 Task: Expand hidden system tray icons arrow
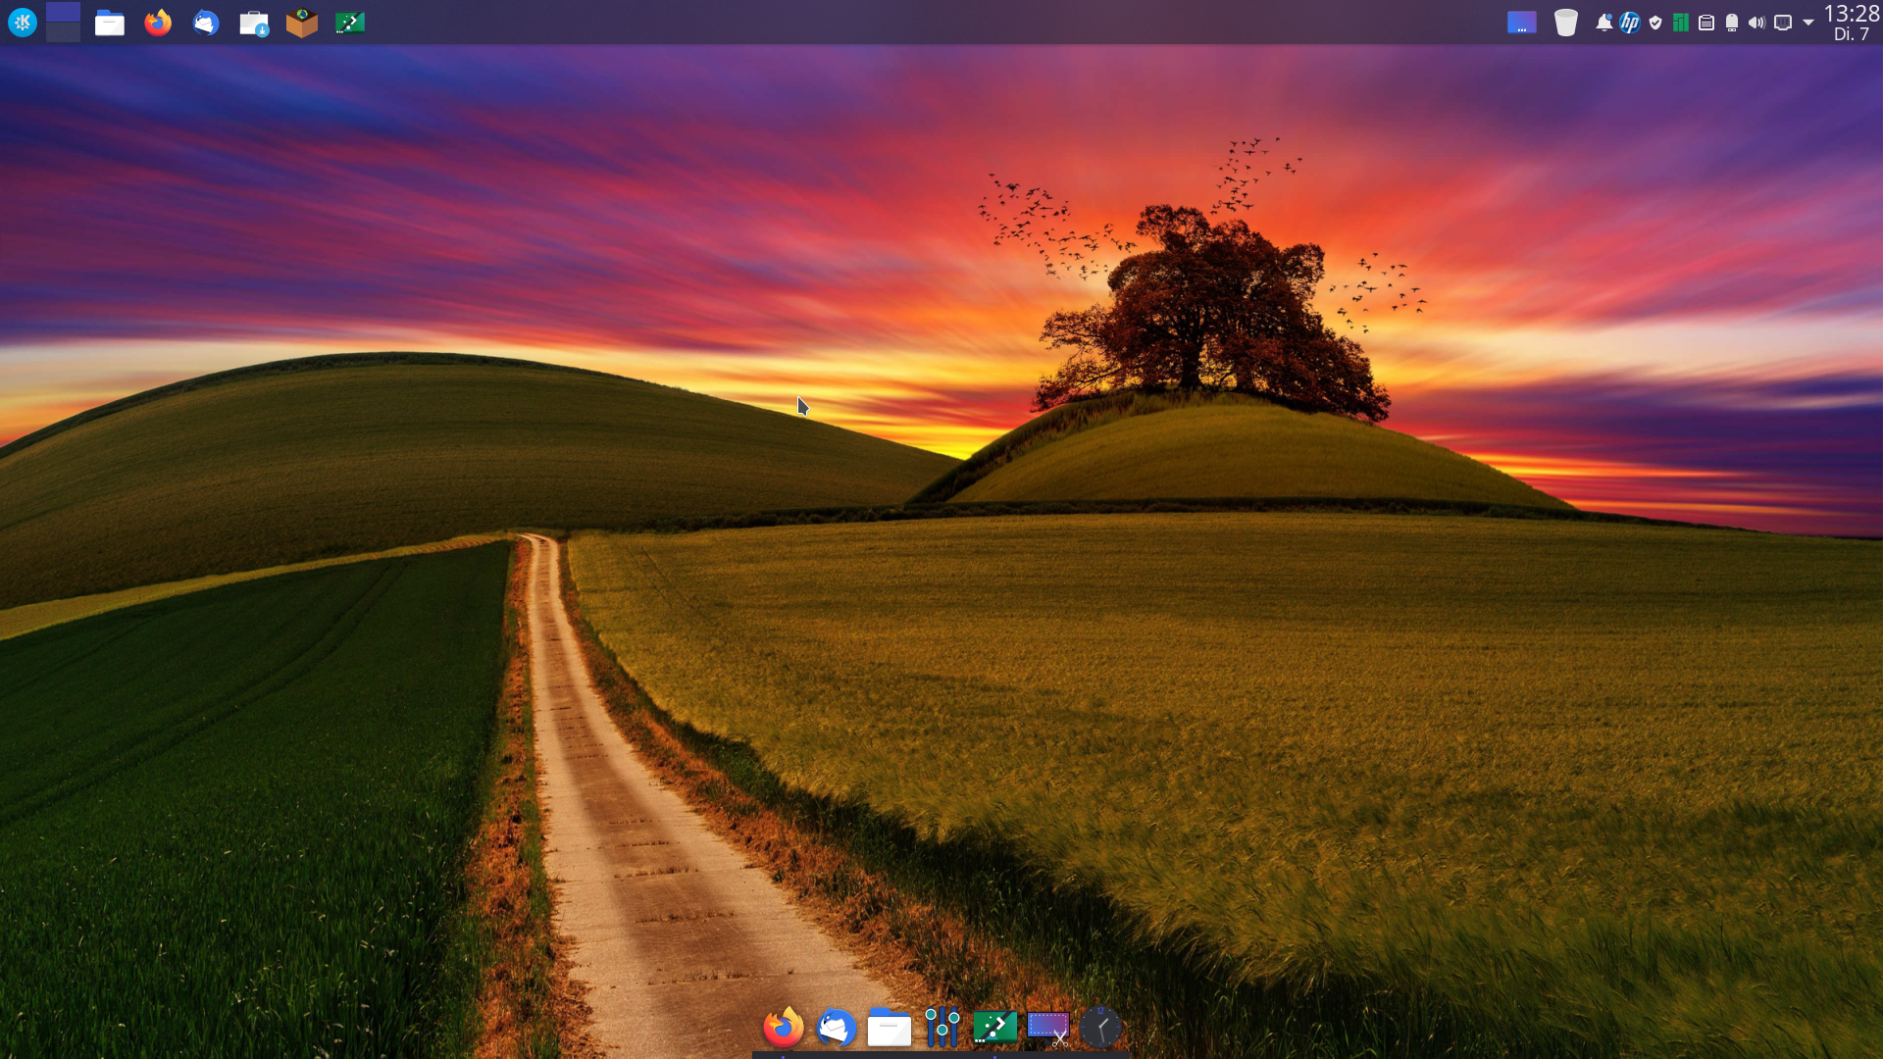(x=1808, y=23)
